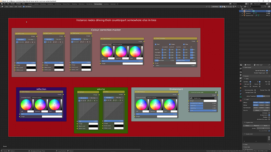Select the World properties tab icon
271x152 pixels.
(241, 84)
